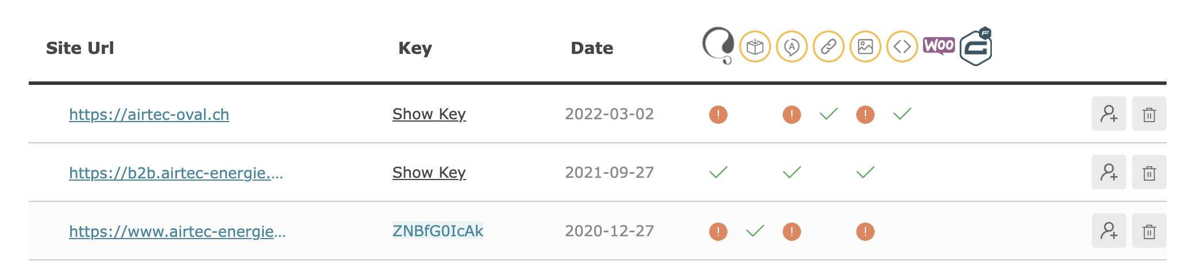The width and height of the screenshot is (1193, 273).
Task: Open the https://www.airtec-energie link
Action: click(x=178, y=231)
